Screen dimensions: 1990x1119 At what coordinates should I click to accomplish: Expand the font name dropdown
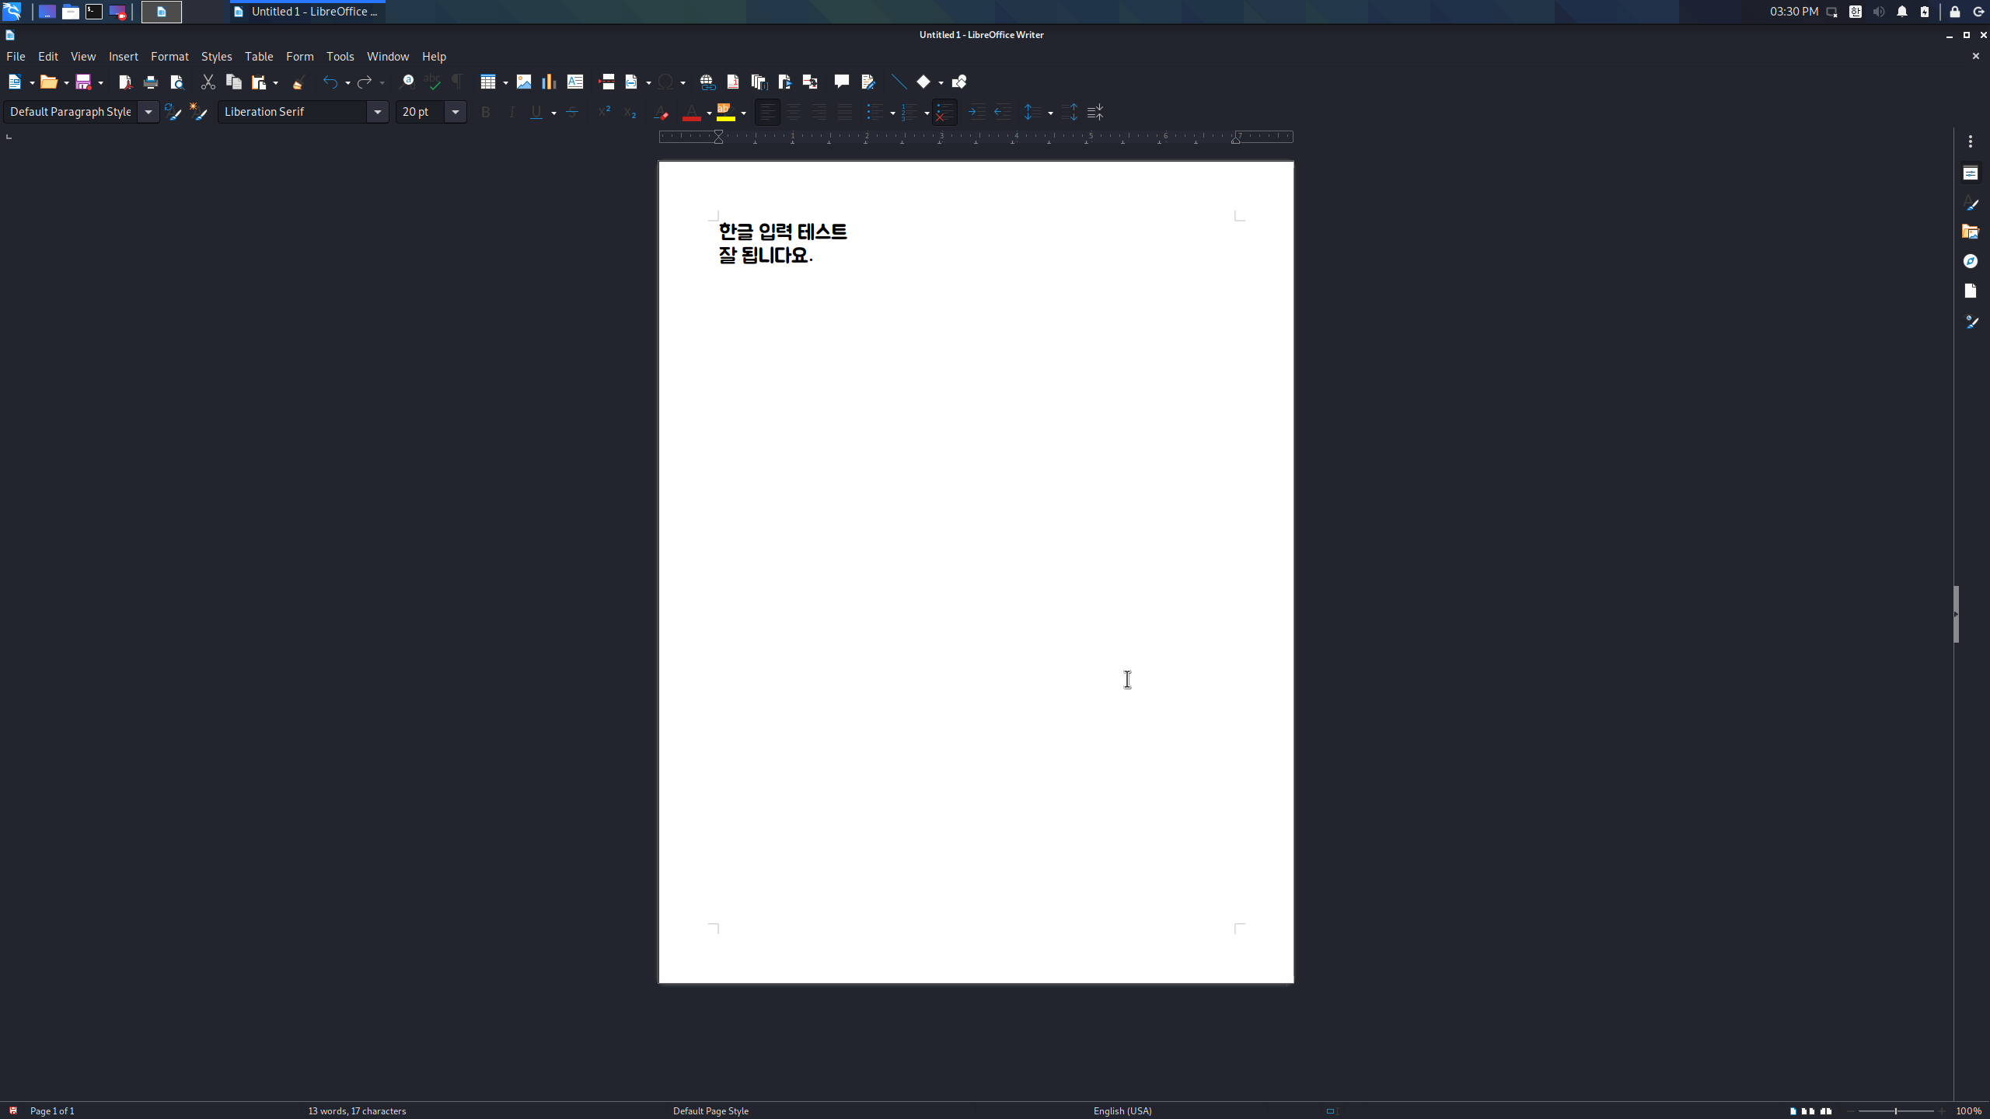pyautogui.click(x=378, y=112)
